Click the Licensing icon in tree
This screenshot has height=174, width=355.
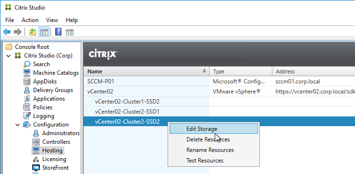[36, 159]
